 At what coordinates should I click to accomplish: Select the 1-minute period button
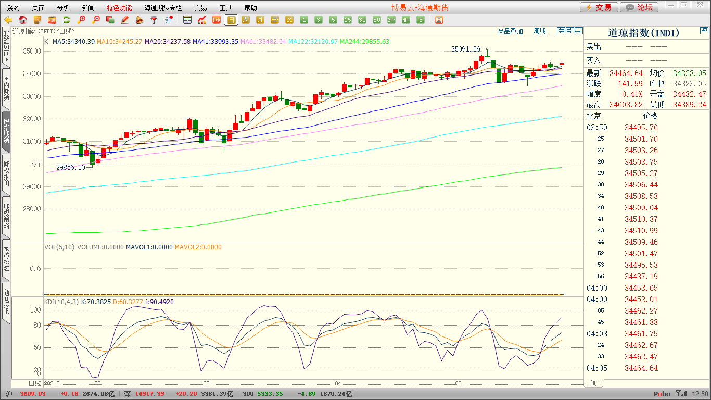[x=304, y=20]
